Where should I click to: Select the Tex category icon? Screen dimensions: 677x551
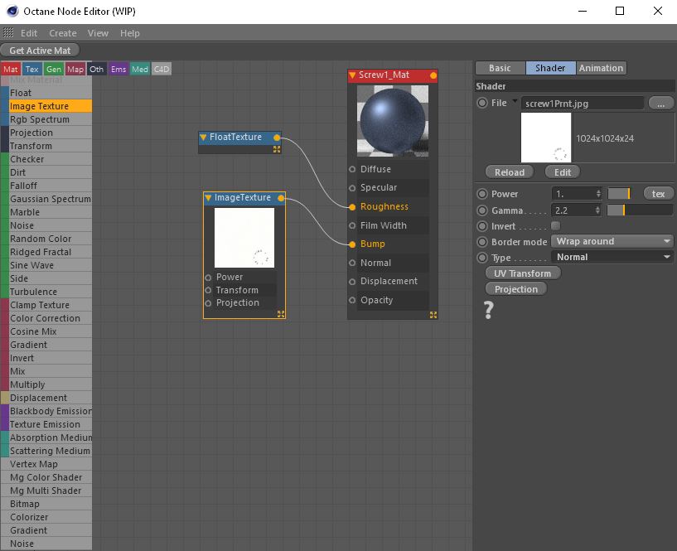point(31,69)
